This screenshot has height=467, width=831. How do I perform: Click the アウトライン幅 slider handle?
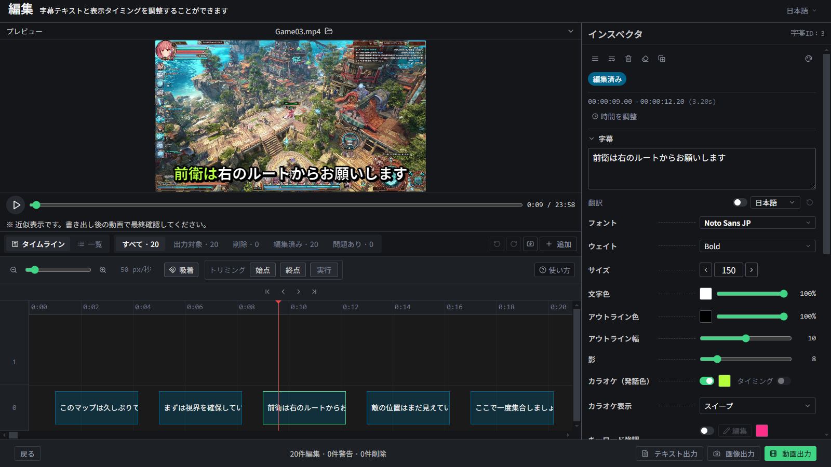pos(746,338)
